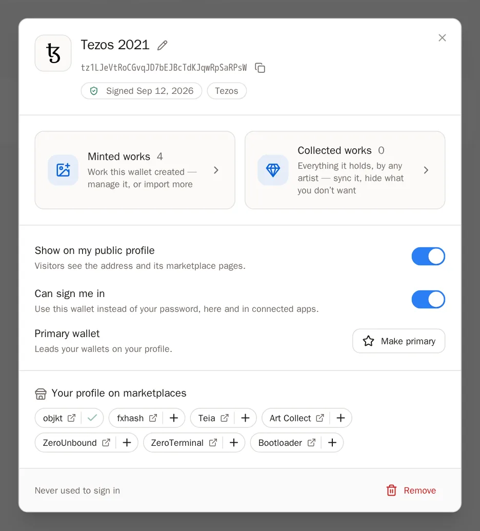Open Teia profile external link
Screen dimensions: 480x531
(x=225, y=418)
